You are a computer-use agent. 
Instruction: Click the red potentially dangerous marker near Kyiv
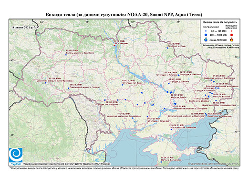tap(114, 46)
